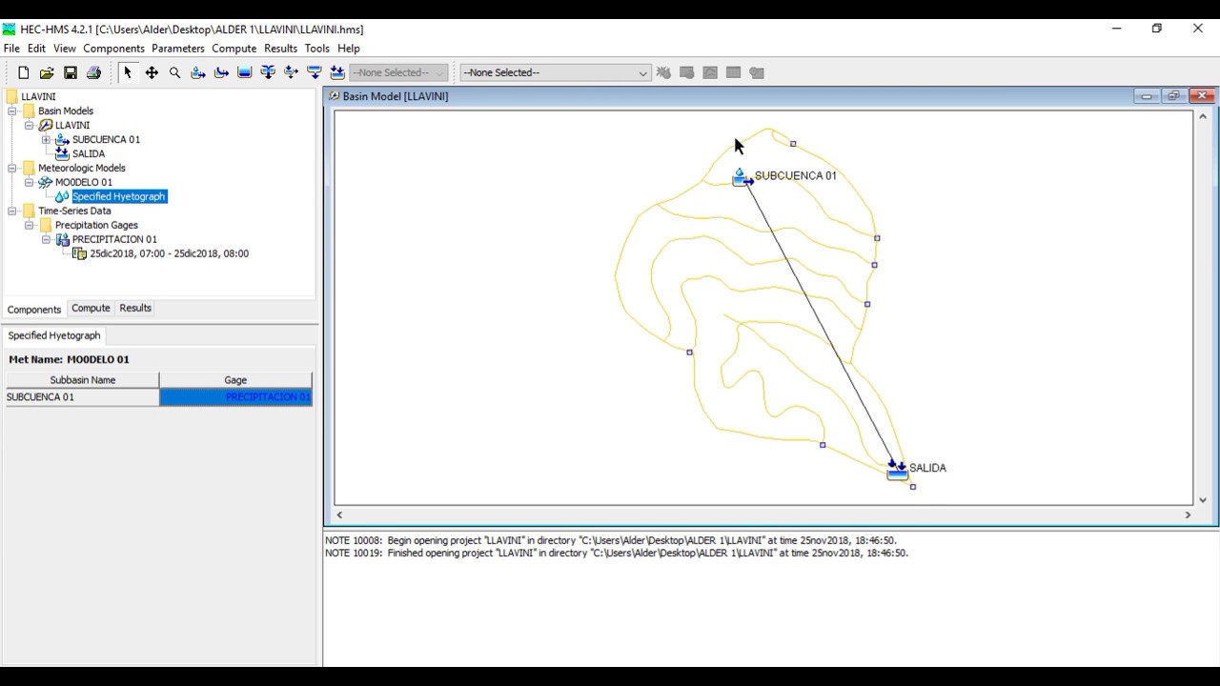Open the Help menu
Screen dimensions: 1220x686
(x=349, y=49)
